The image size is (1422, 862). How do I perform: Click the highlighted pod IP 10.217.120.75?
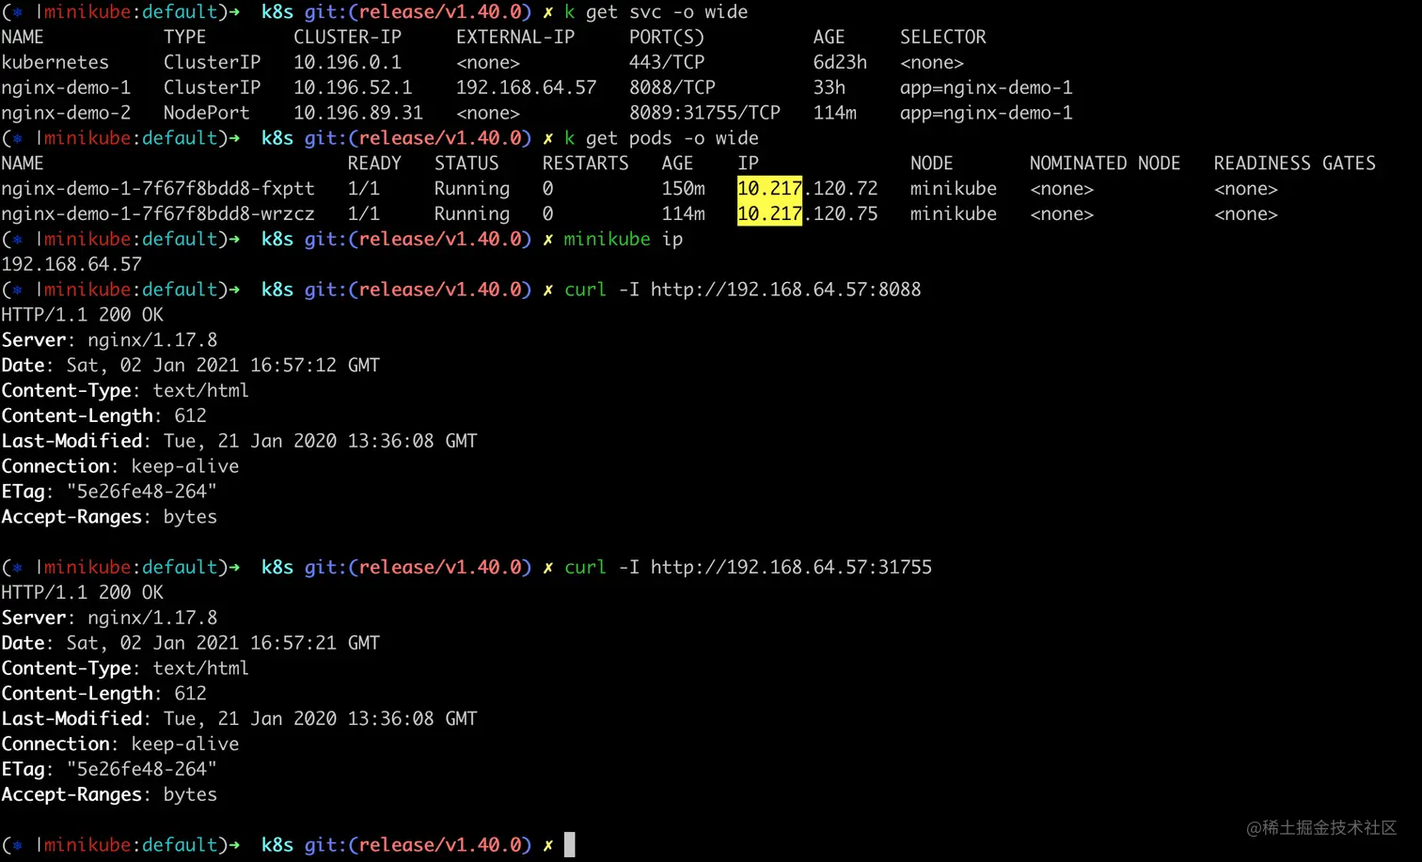[809, 213]
